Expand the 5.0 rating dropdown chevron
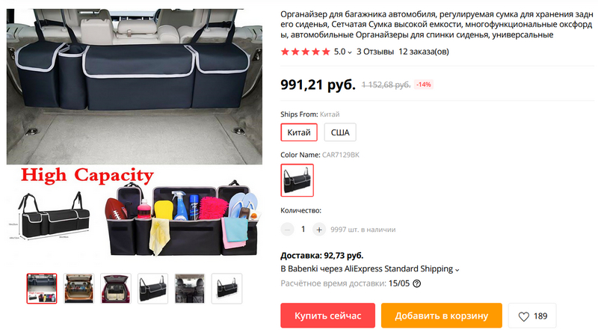Viewport: 598px width, 335px height. click(x=350, y=52)
